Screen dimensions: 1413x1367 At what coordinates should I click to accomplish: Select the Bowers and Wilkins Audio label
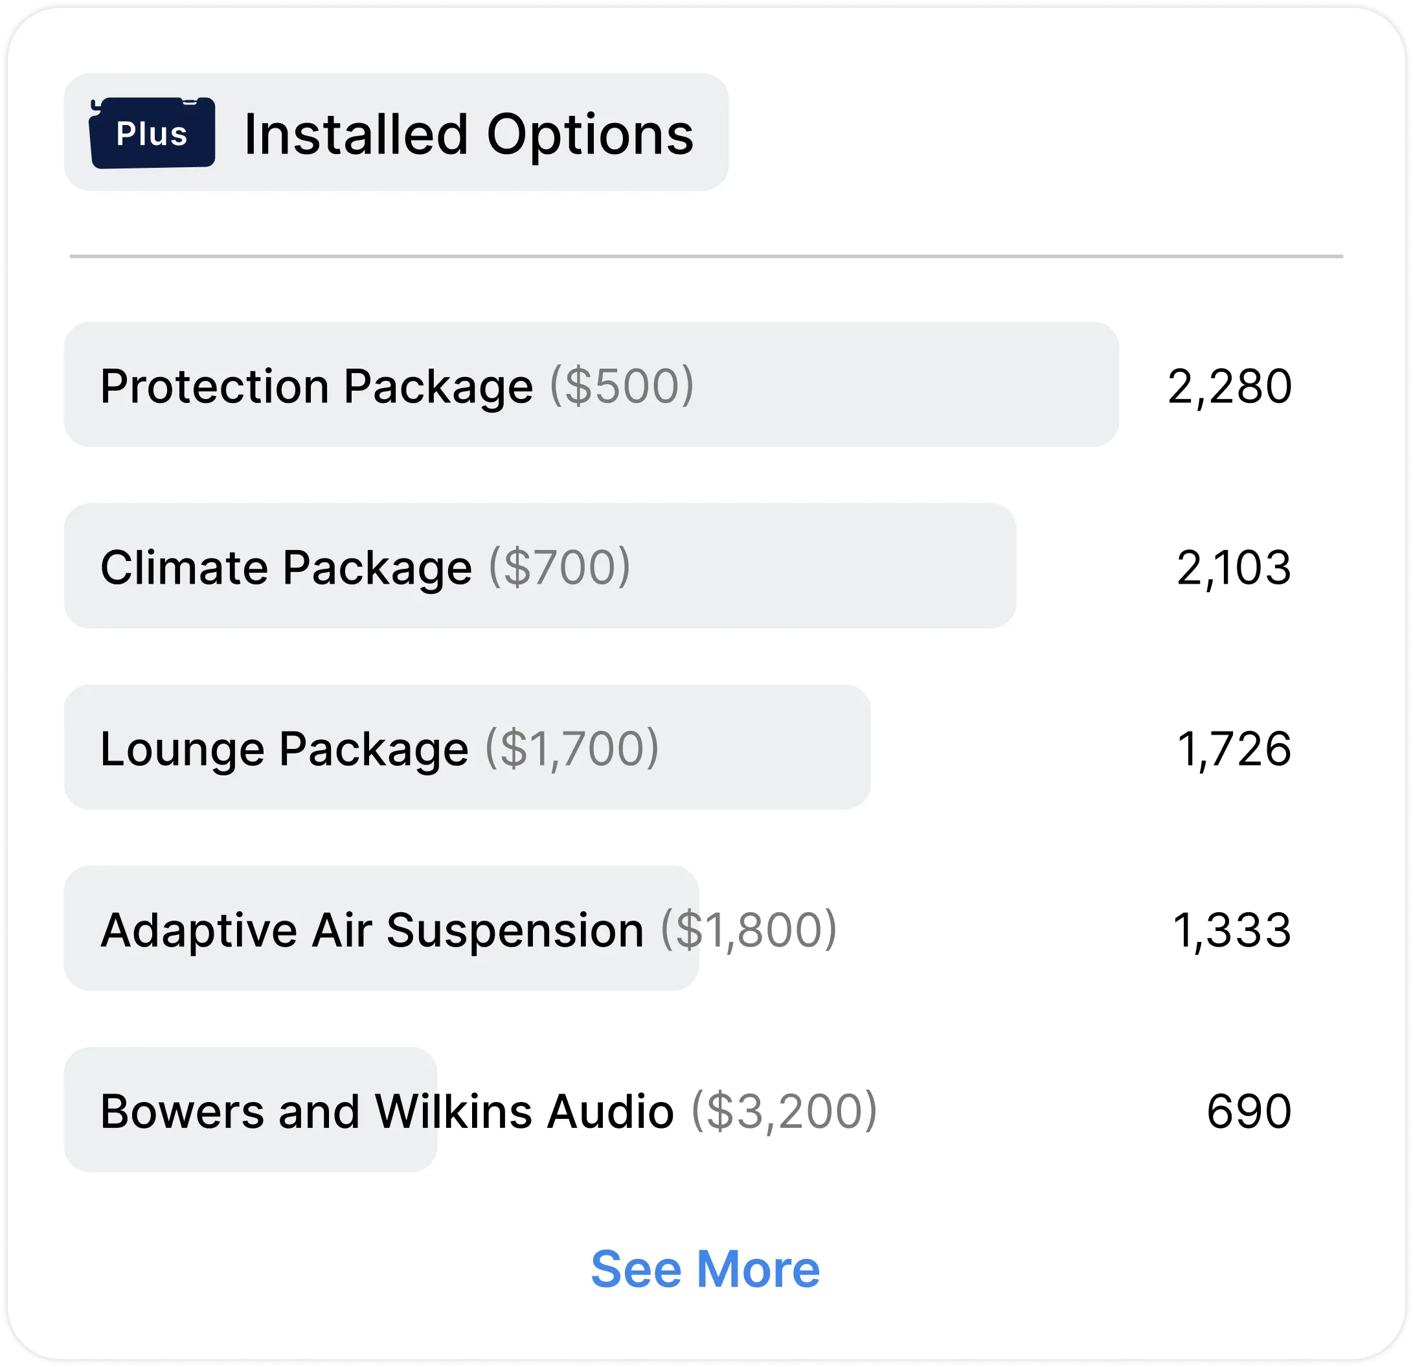(387, 1111)
